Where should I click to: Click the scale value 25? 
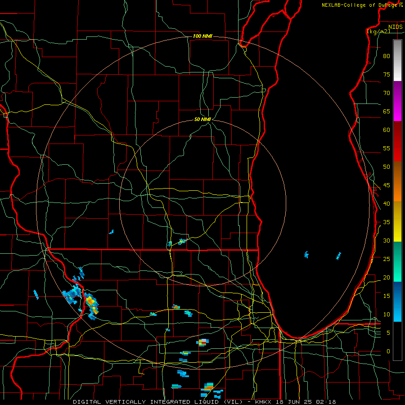tap(387, 259)
